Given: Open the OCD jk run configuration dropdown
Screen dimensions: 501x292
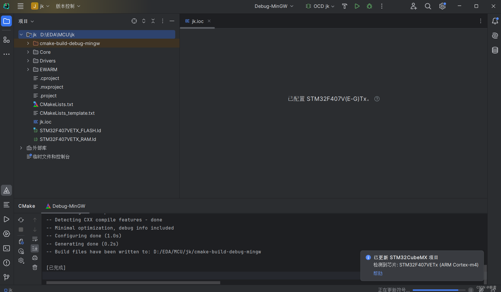Looking at the screenshot, I should [320, 6].
